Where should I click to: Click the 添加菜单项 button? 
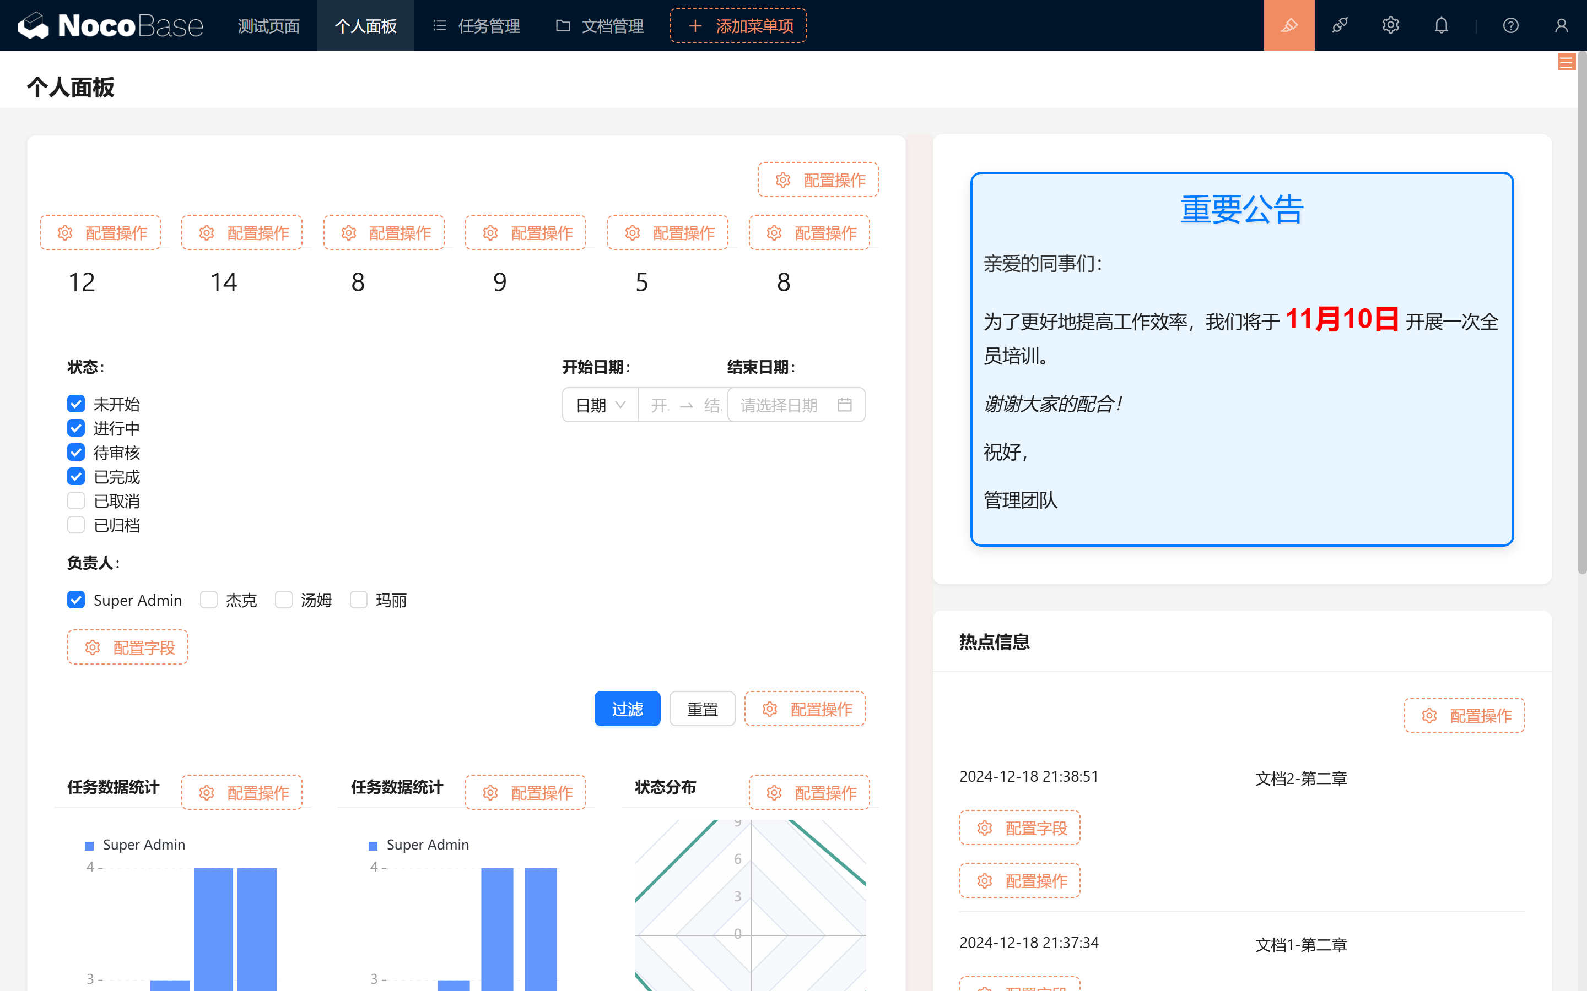[x=738, y=25]
